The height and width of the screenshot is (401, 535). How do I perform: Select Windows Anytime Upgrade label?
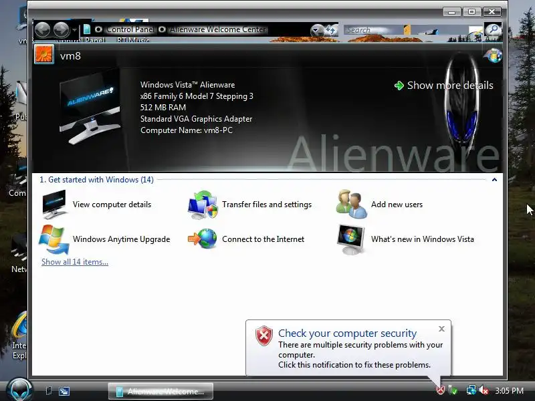click(x=121, y=239)
